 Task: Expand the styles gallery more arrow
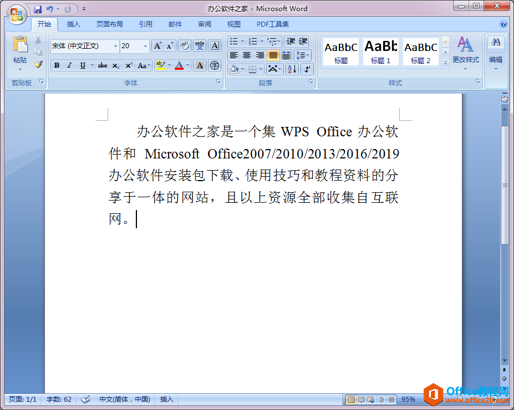point(445,63)
